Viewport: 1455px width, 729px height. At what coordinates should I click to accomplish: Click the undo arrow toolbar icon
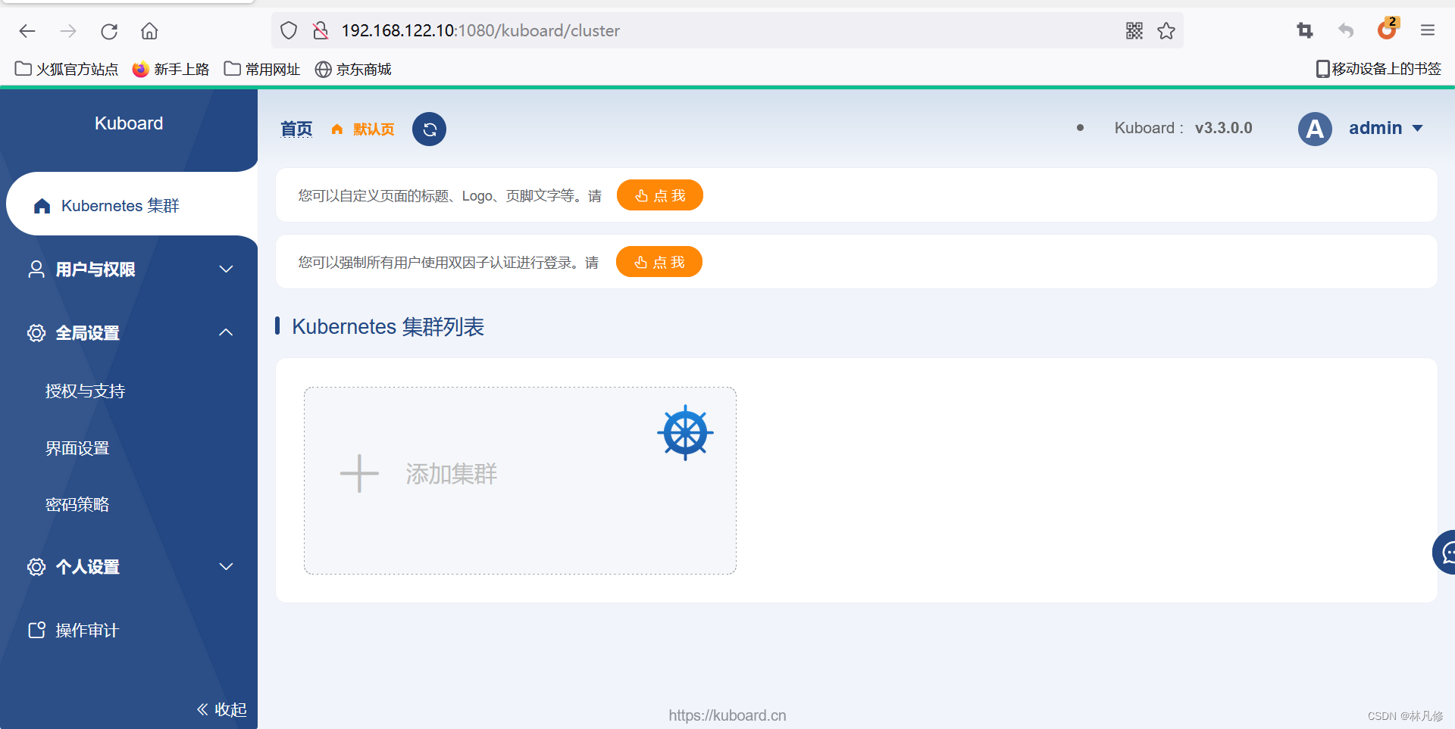pyautogui.click(x=1346, y=30)
